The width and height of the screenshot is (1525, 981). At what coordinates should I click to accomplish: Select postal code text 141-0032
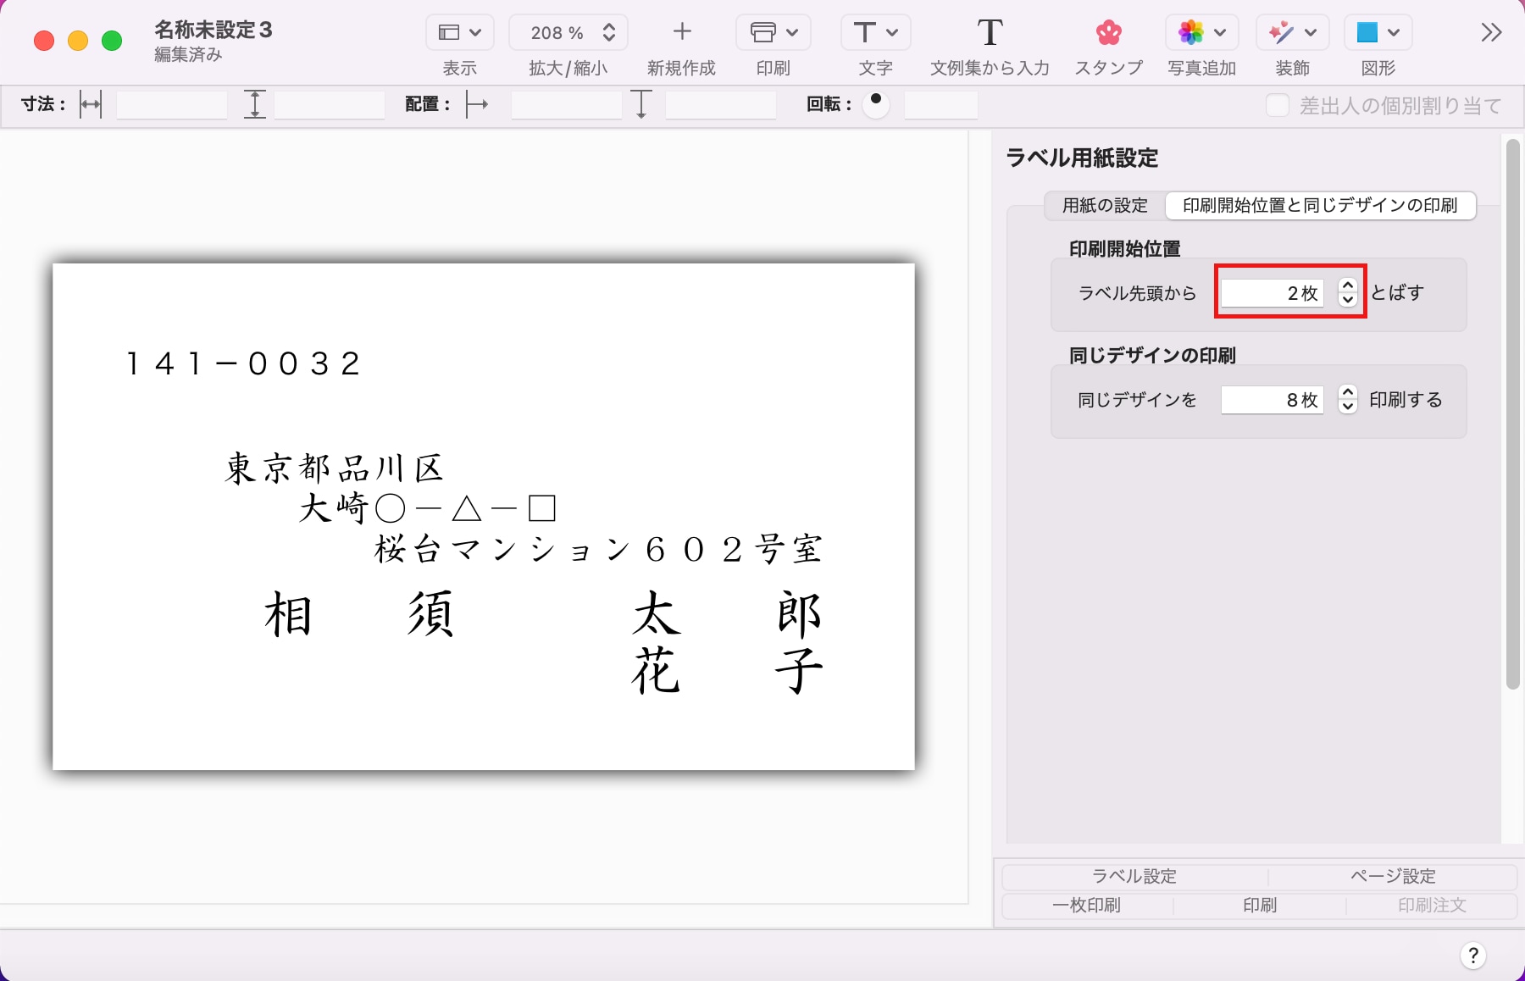tap(245, 364)
